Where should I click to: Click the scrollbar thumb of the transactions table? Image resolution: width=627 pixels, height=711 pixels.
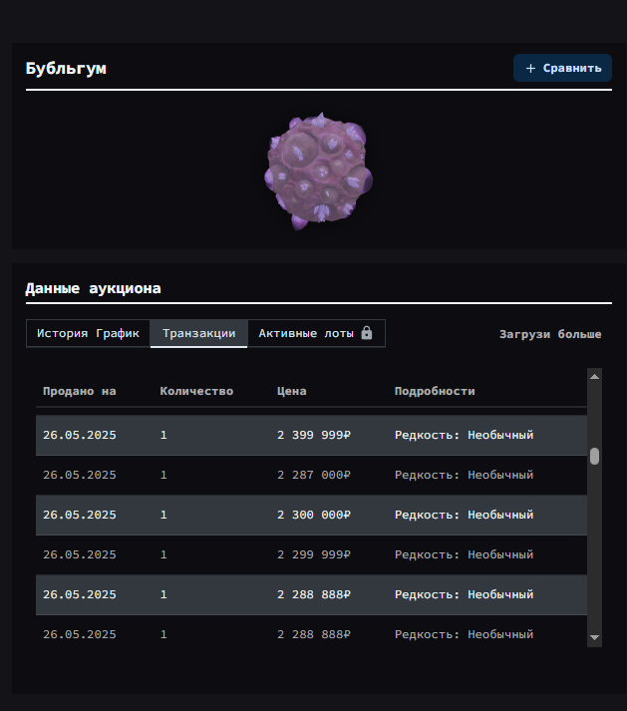(594, 456)
